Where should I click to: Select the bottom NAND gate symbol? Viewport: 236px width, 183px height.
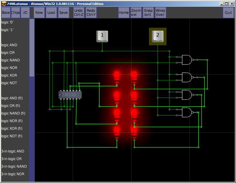(x=188, y=112)
